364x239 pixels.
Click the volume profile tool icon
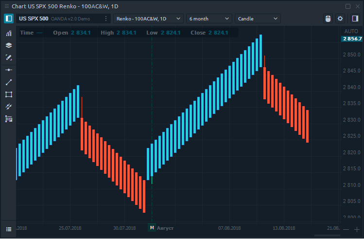pyautogui.click(x=8, y=119)
